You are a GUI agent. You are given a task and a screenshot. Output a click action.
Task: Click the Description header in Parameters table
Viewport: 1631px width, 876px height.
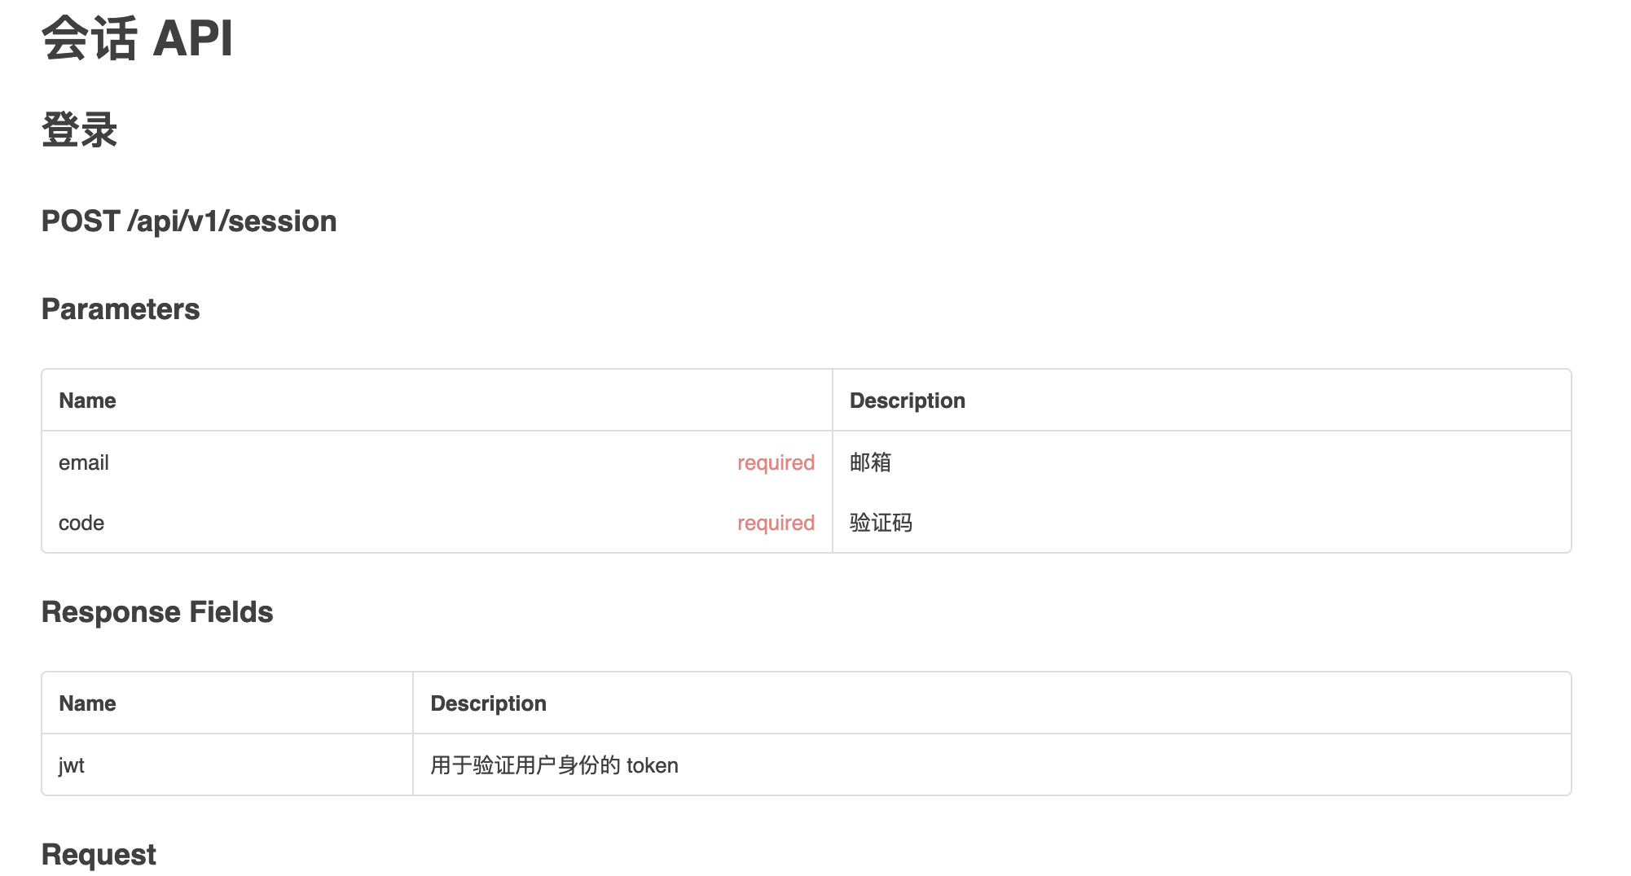pyautogui.click(x=907, y=401)
